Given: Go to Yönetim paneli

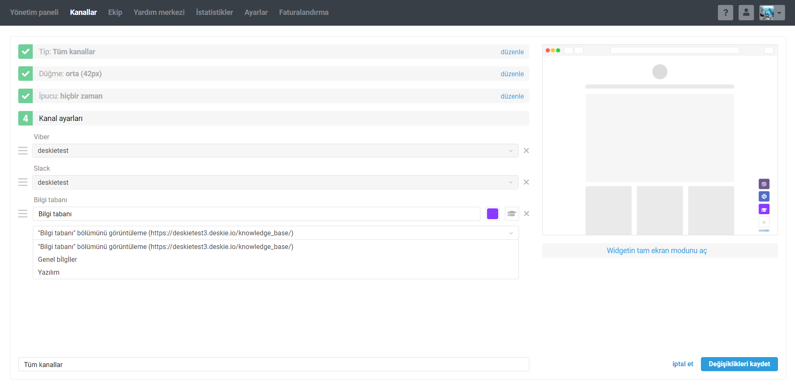Looking at the screenshot, I should [x=34, y=12].
